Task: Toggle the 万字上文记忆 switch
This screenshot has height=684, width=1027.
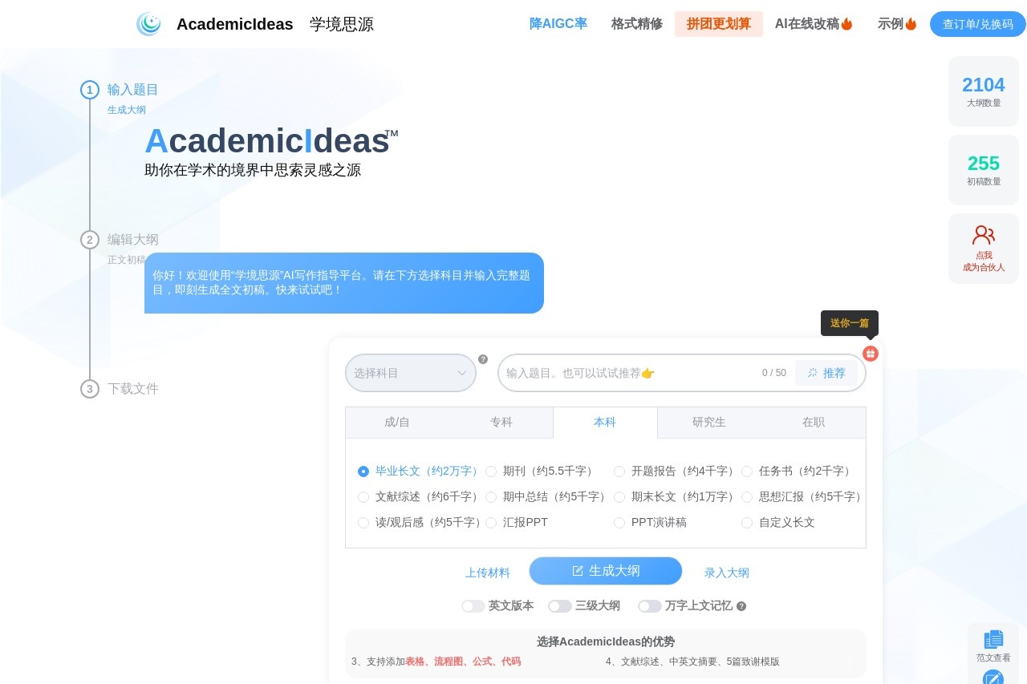Action: click(x=650, y=606)
